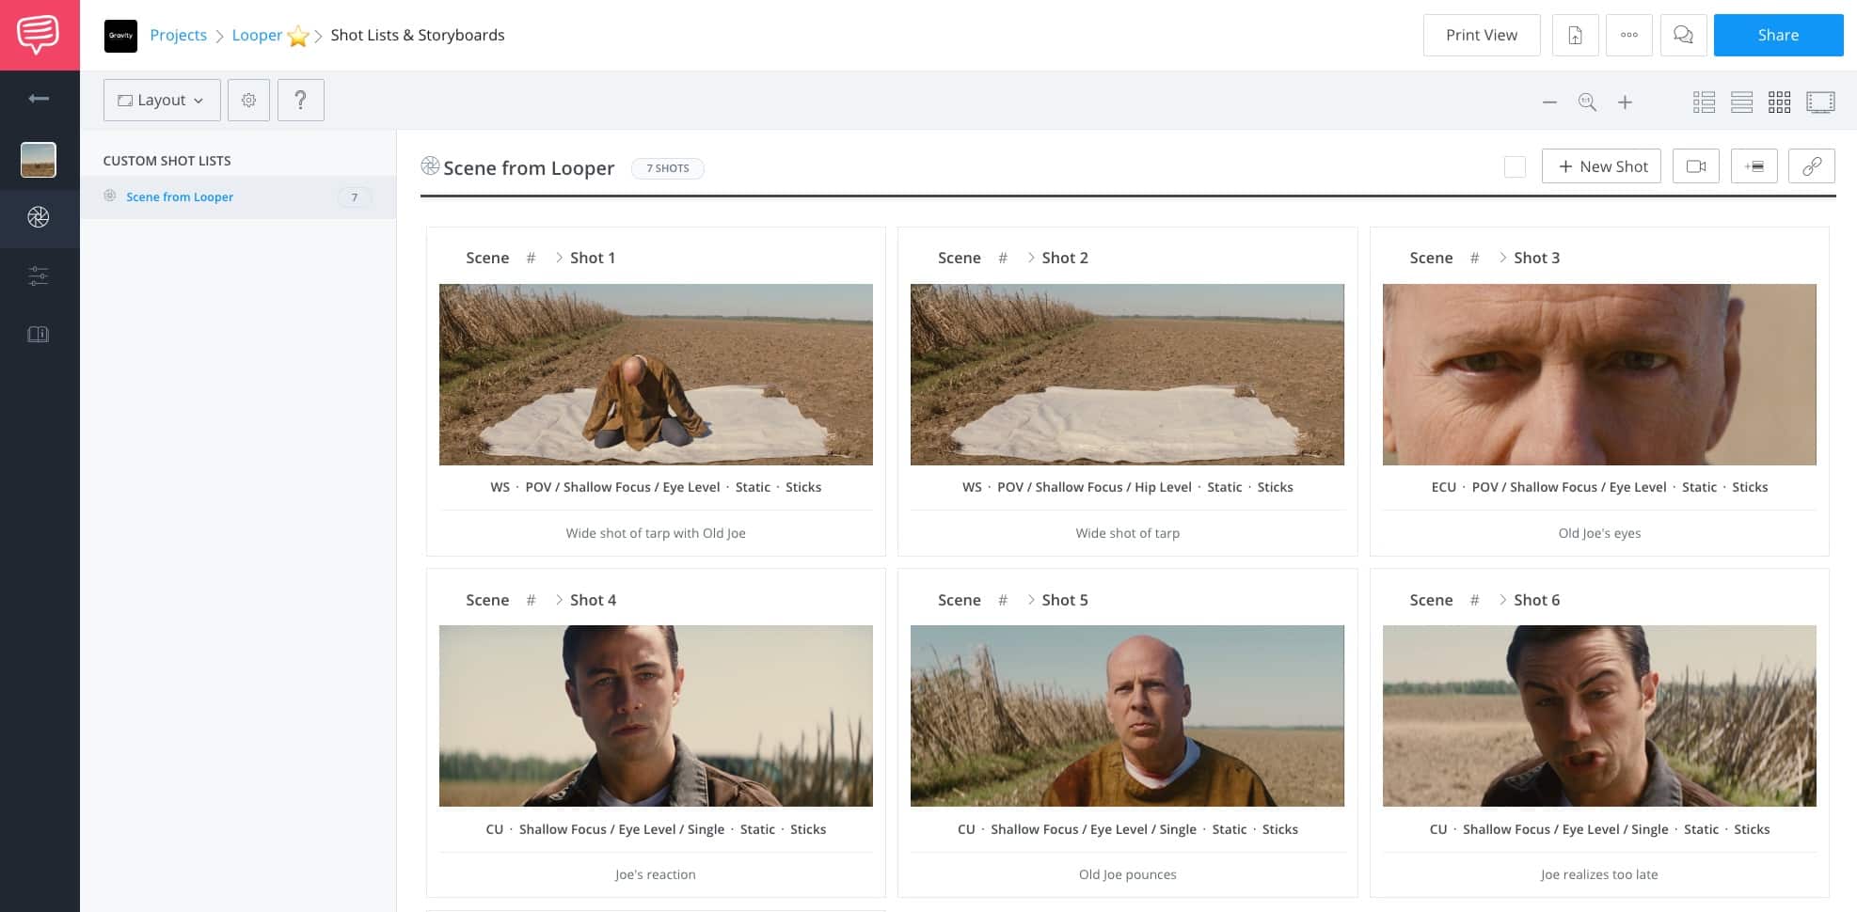
Task: Open the sliders settings icon in sidebar
Action: [39, 275]
